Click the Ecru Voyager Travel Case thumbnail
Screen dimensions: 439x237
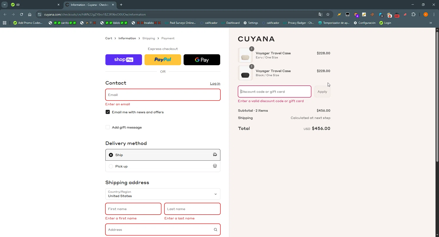pyautogui.click(x=245, y=55)
